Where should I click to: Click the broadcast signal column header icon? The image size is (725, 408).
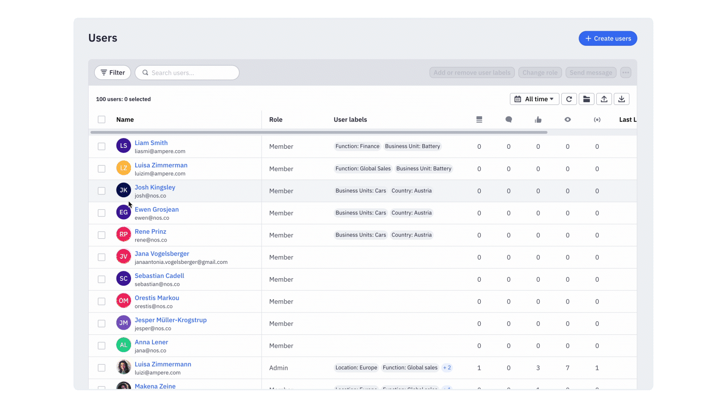[597, 120]
